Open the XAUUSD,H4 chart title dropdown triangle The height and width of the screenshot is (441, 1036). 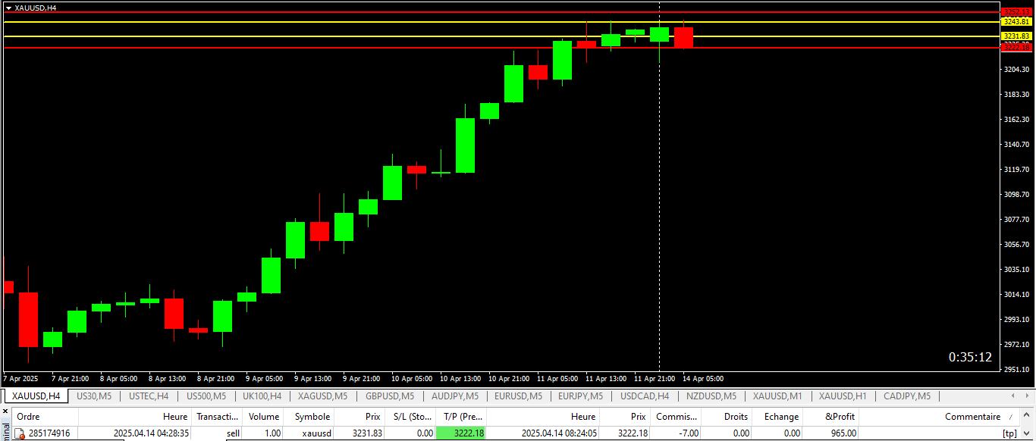pyautogui.click(x=8, y=8)
